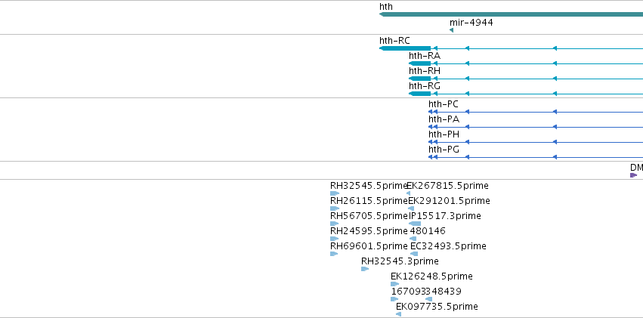Click the RH69601.5prime EST arrow
The image size is (643, 318).
pyautogui.click(x=334, y=254)
